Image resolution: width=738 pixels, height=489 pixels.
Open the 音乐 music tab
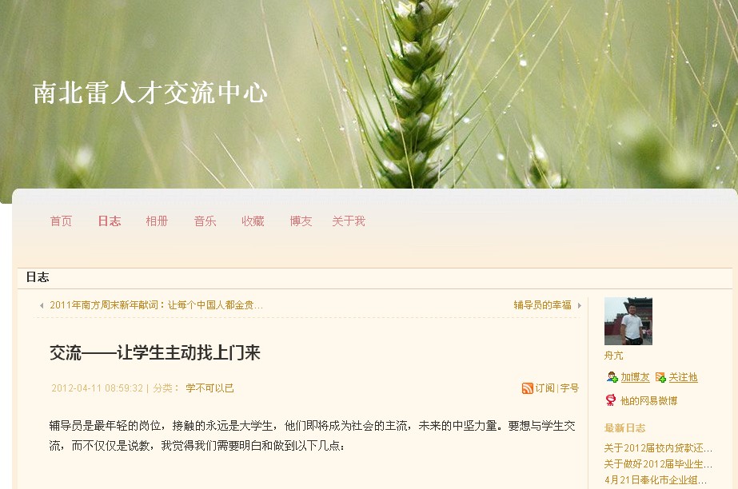click(205, 221)
